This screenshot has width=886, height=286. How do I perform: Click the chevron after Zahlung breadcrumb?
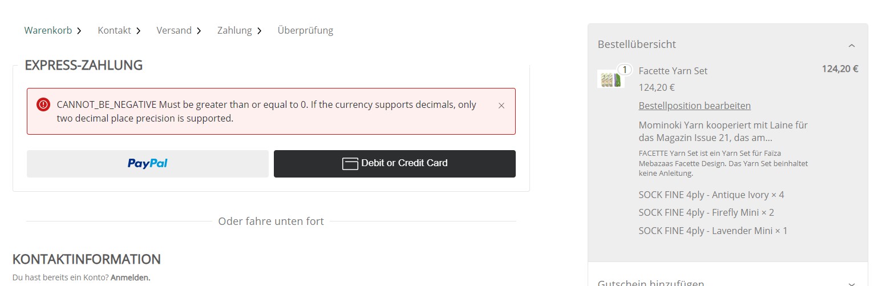point(259,31)
